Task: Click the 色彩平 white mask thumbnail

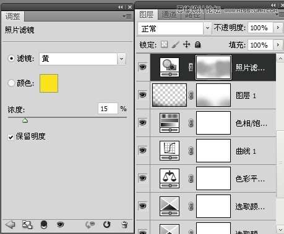Action: pos(213,178)
